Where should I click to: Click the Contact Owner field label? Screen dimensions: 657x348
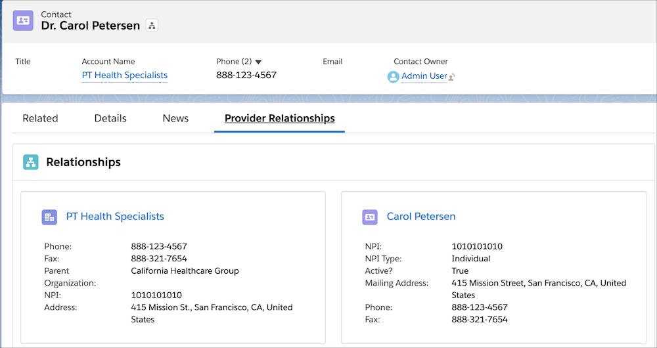pos(420,62)
